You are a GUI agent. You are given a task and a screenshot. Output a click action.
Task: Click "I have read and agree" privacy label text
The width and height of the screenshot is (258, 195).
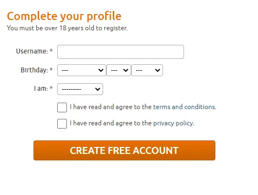(x=101, y=123)
